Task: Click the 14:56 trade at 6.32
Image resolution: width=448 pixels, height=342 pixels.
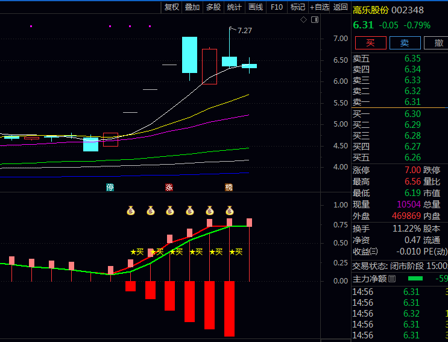Action: click(x=411, y=314)
